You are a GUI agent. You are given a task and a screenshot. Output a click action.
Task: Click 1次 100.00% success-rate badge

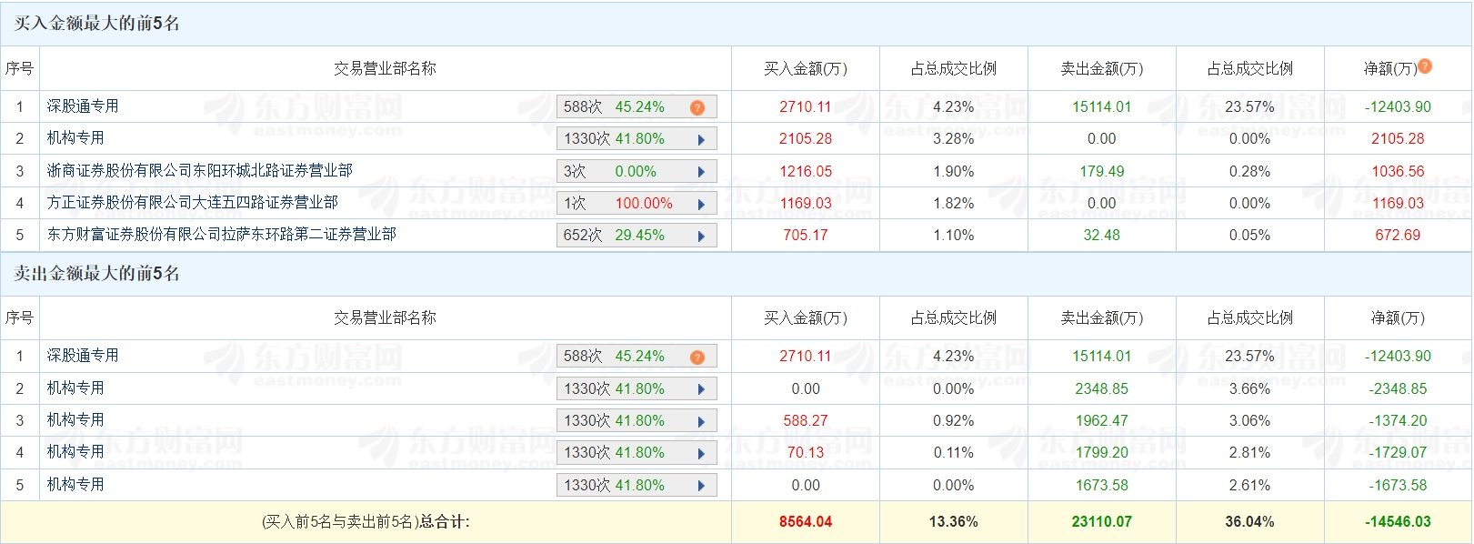click(637, 204)
